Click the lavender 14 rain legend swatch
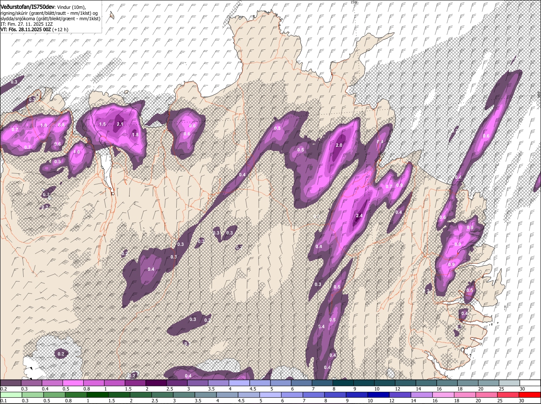Screen dimensions: 541x404 421,395
